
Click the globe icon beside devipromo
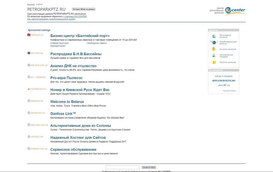pos(29,113)
